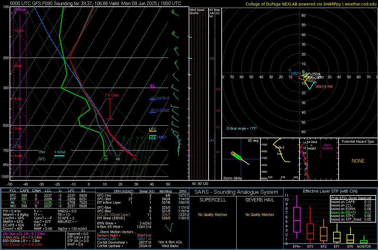Click the Theta-E v. Pres inset title
This screenshot has width=378, height=250.
[280, 151]
